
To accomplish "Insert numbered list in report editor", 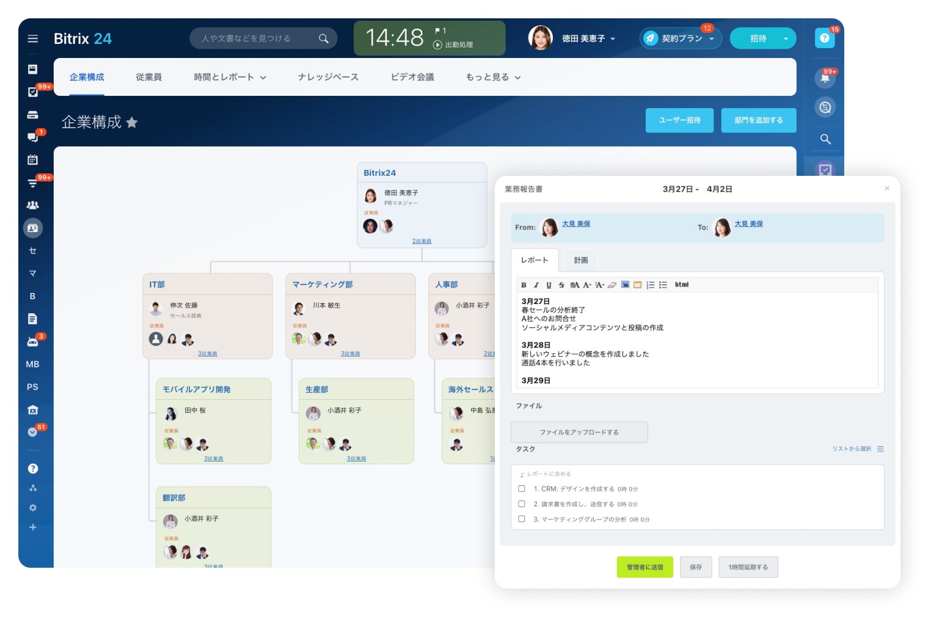I will coord(651,285).
